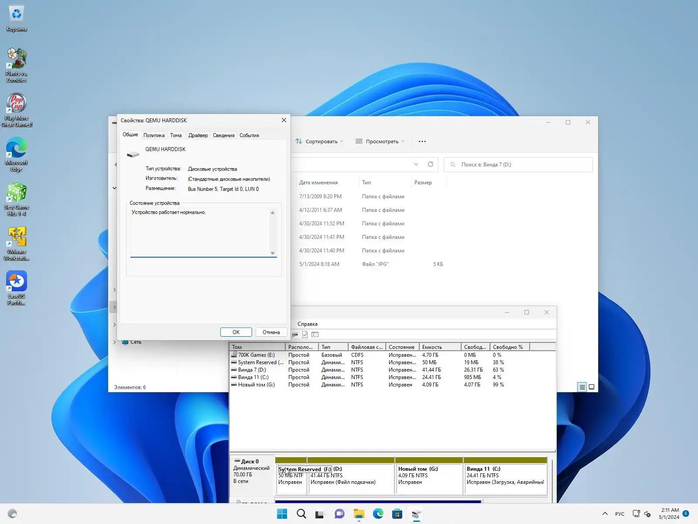Open the network and volume tray icons
The width and height of the screenshot is (698, 524).
[x=642, y=514]
